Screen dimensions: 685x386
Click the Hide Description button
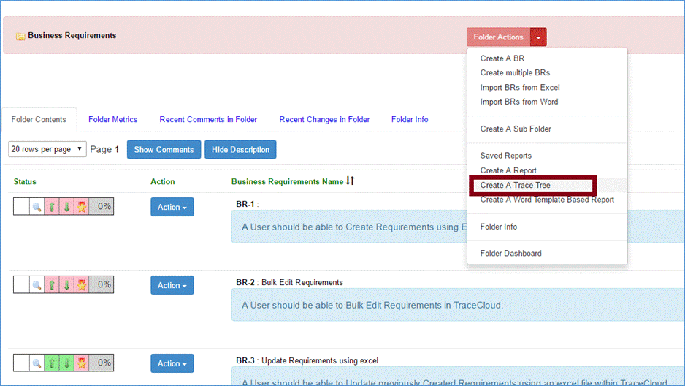pyautogui.click(x=240, y=150)
